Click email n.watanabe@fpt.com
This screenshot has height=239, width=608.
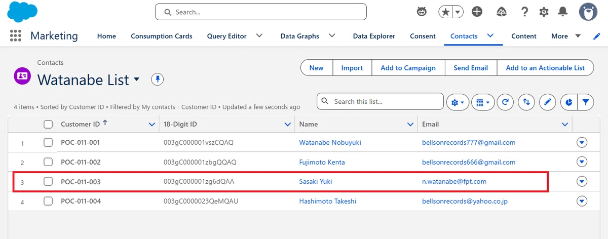click(x=454, y=181)
